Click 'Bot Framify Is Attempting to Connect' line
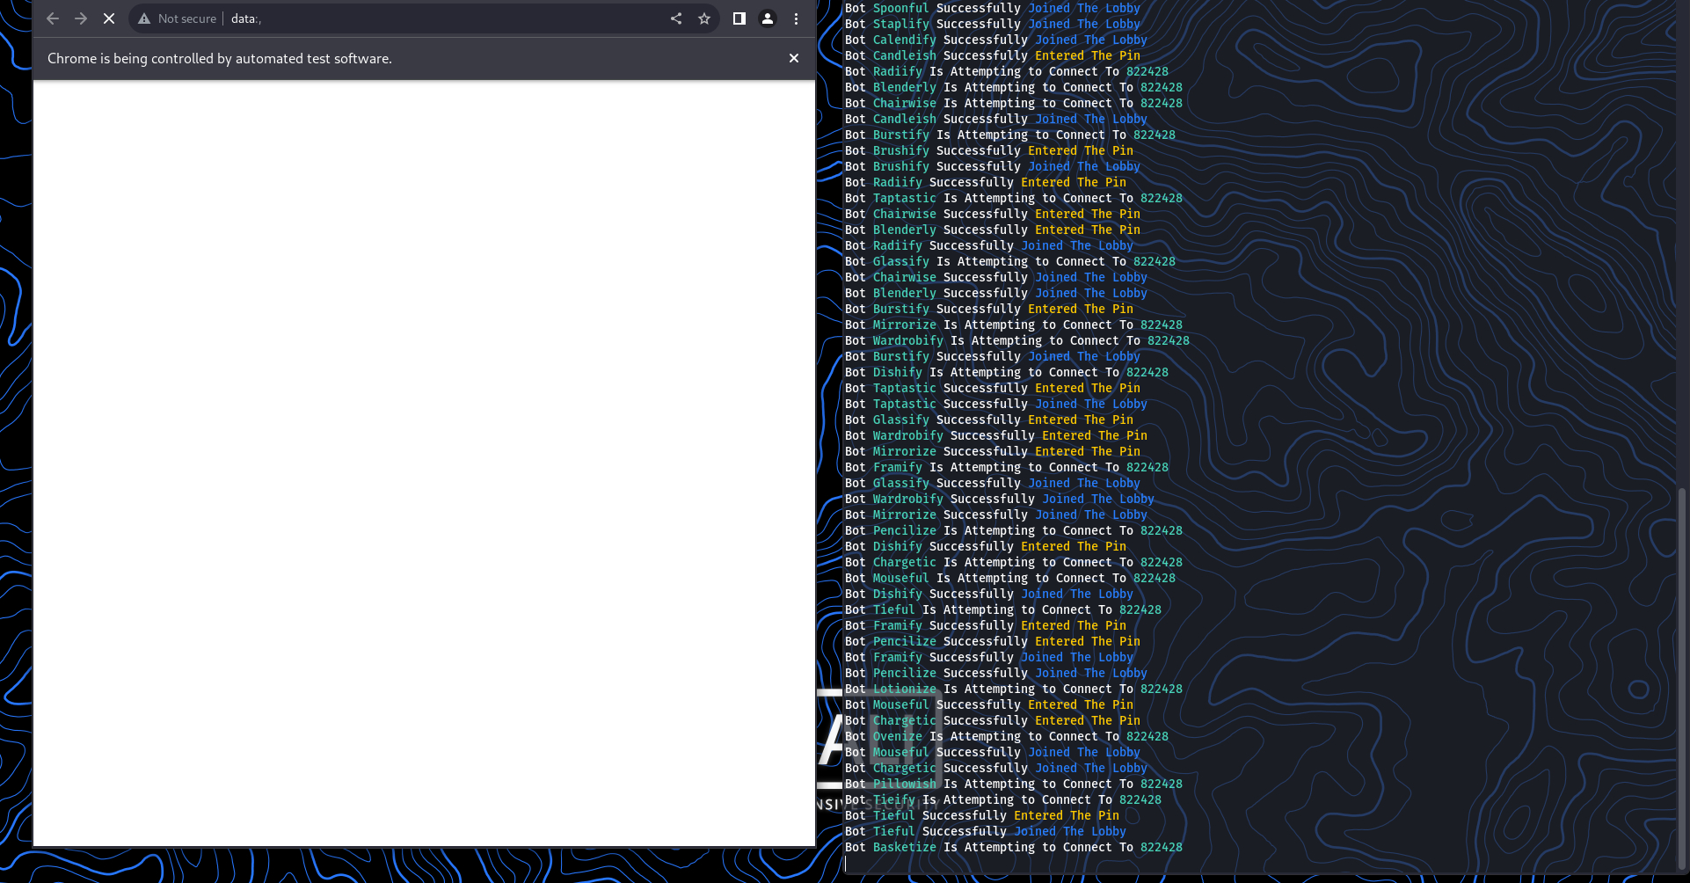Viewport: 1690px width, 883px height. 1007,467
